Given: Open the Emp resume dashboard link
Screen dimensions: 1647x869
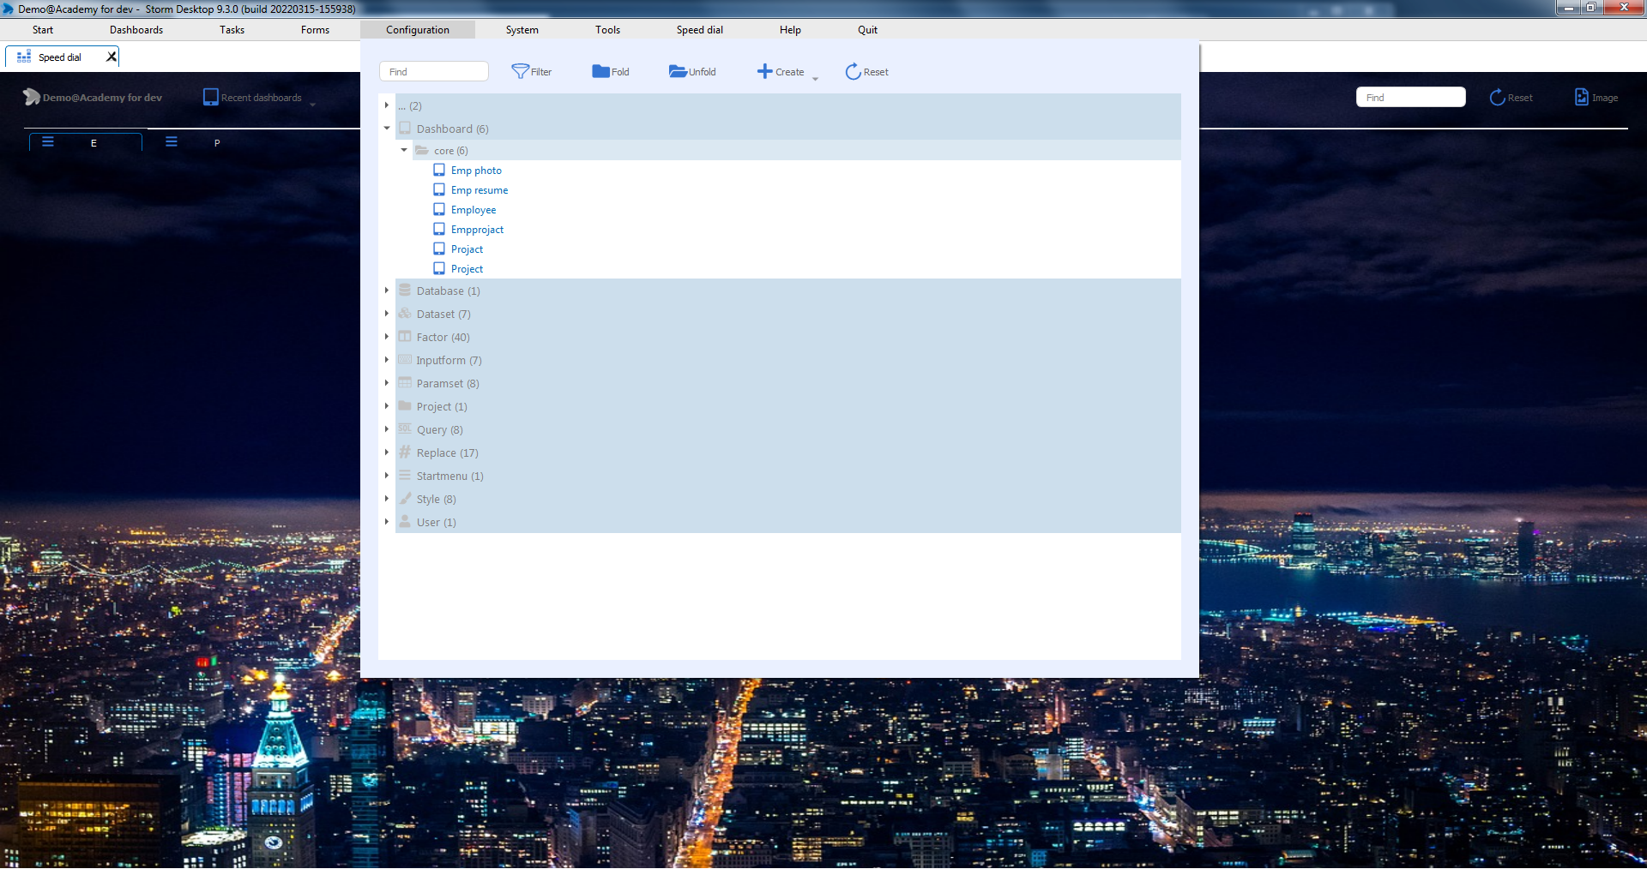Looking at the screenshot, I should 480,190.
